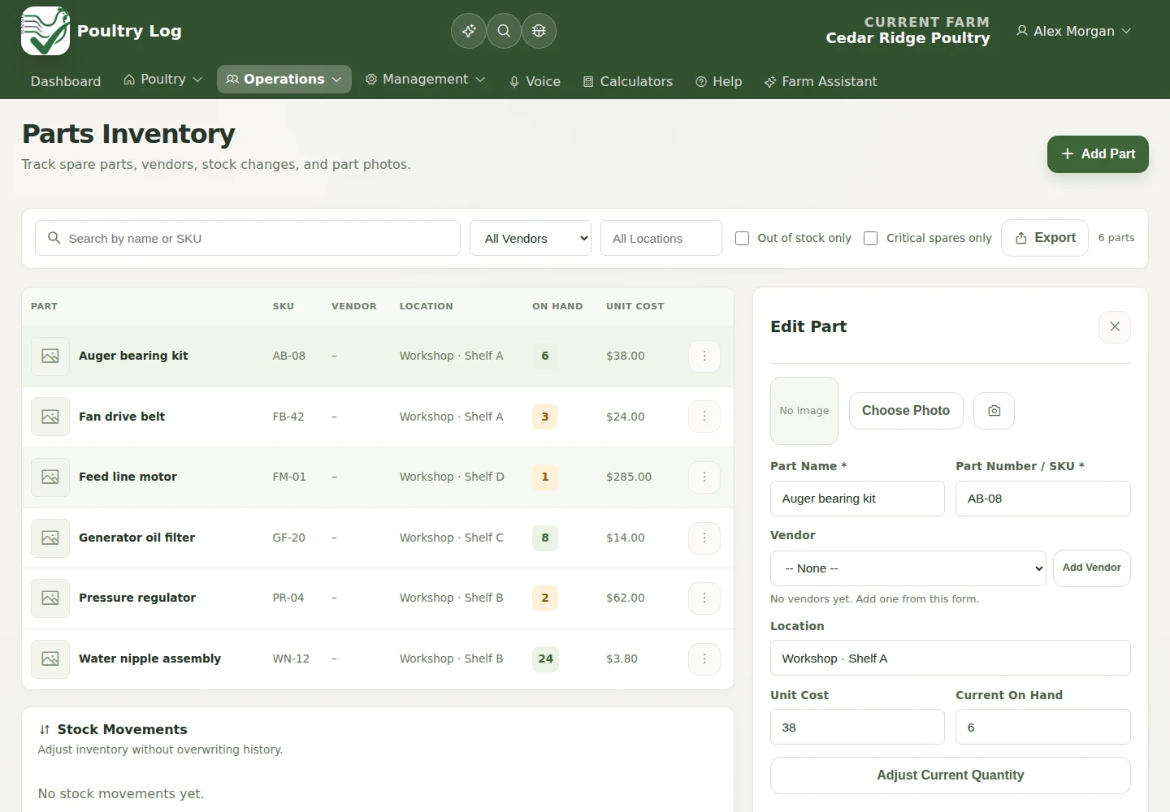Click the Water nipple assembly image placeholder
The height and width of the screenshot is (812, 1170).
click(50, 659)
